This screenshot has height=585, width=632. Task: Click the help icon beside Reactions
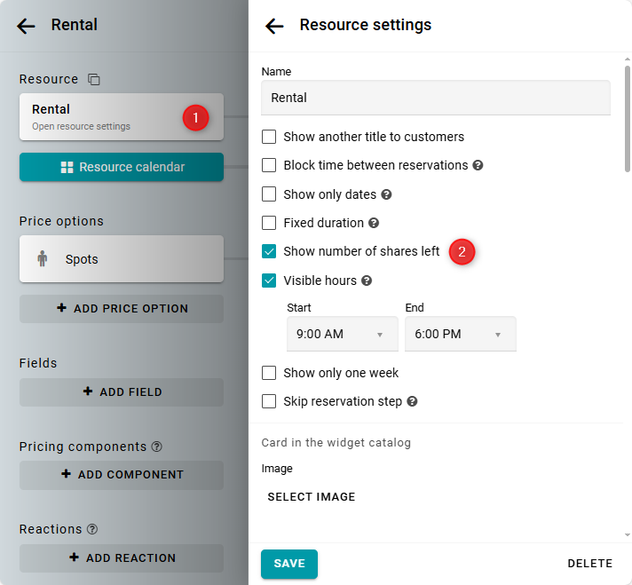pos(92,529)
